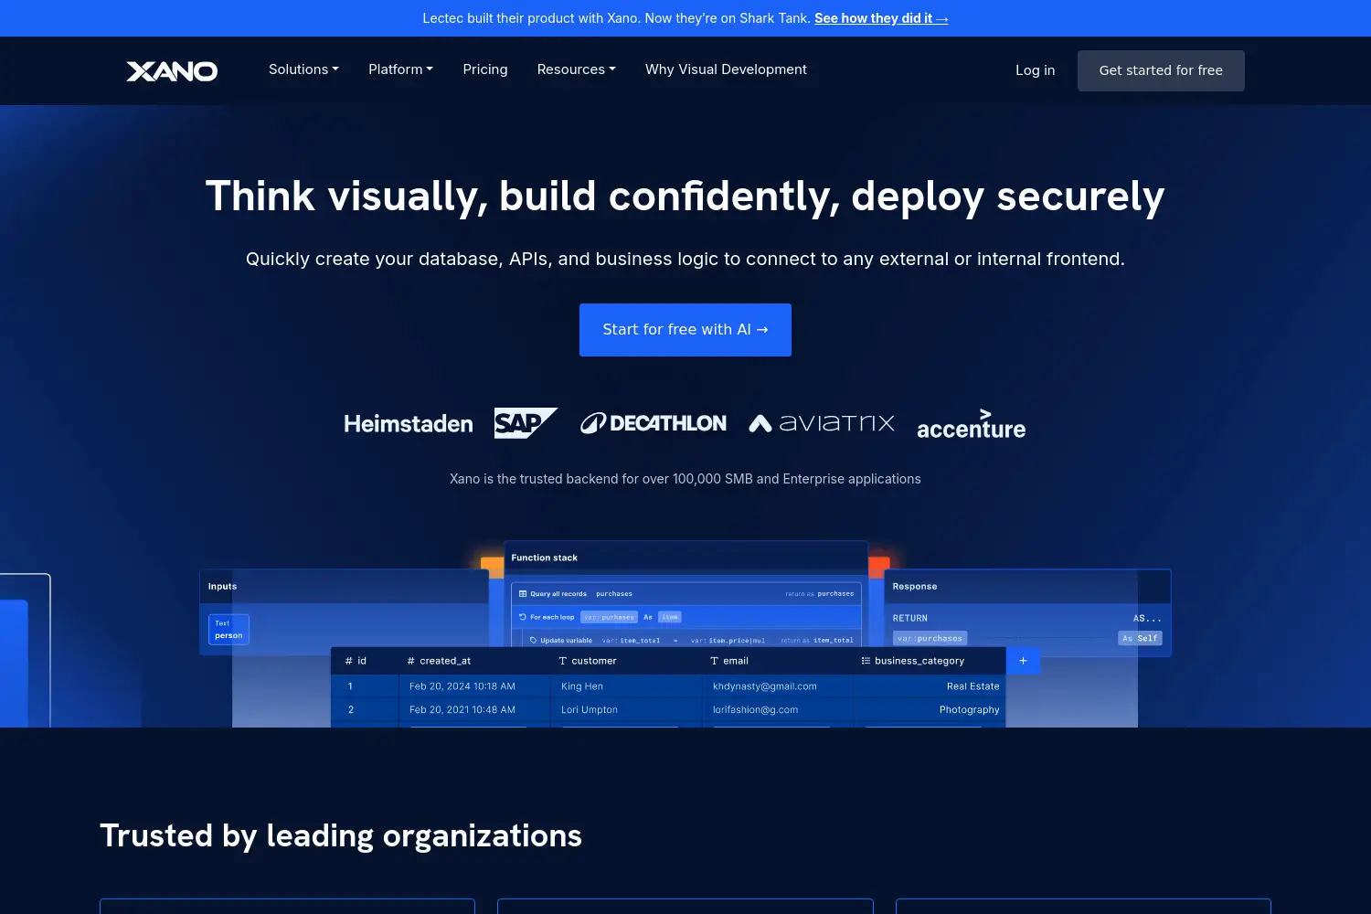
Task: Click the SAP logo
Action: (x=526, y=423)
